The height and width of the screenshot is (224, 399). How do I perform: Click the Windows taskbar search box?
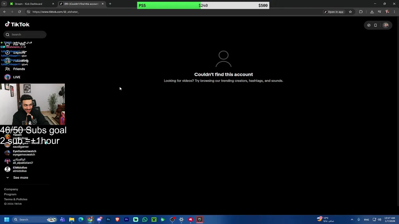coord(34,220)
